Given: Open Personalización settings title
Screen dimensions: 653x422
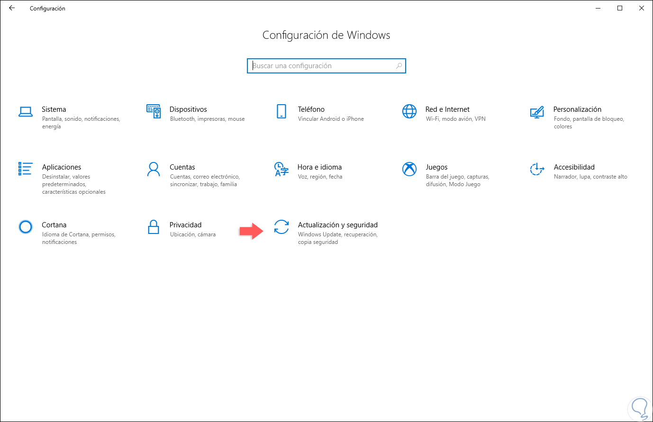Looking at the screenshot, I should (x=577, y=109).
